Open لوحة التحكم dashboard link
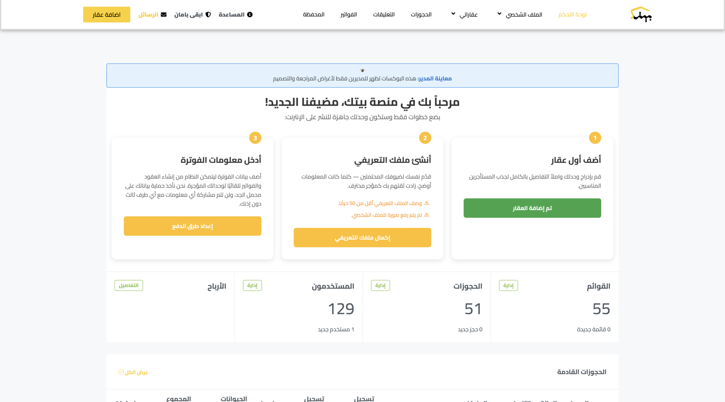 tap(572, 14)
